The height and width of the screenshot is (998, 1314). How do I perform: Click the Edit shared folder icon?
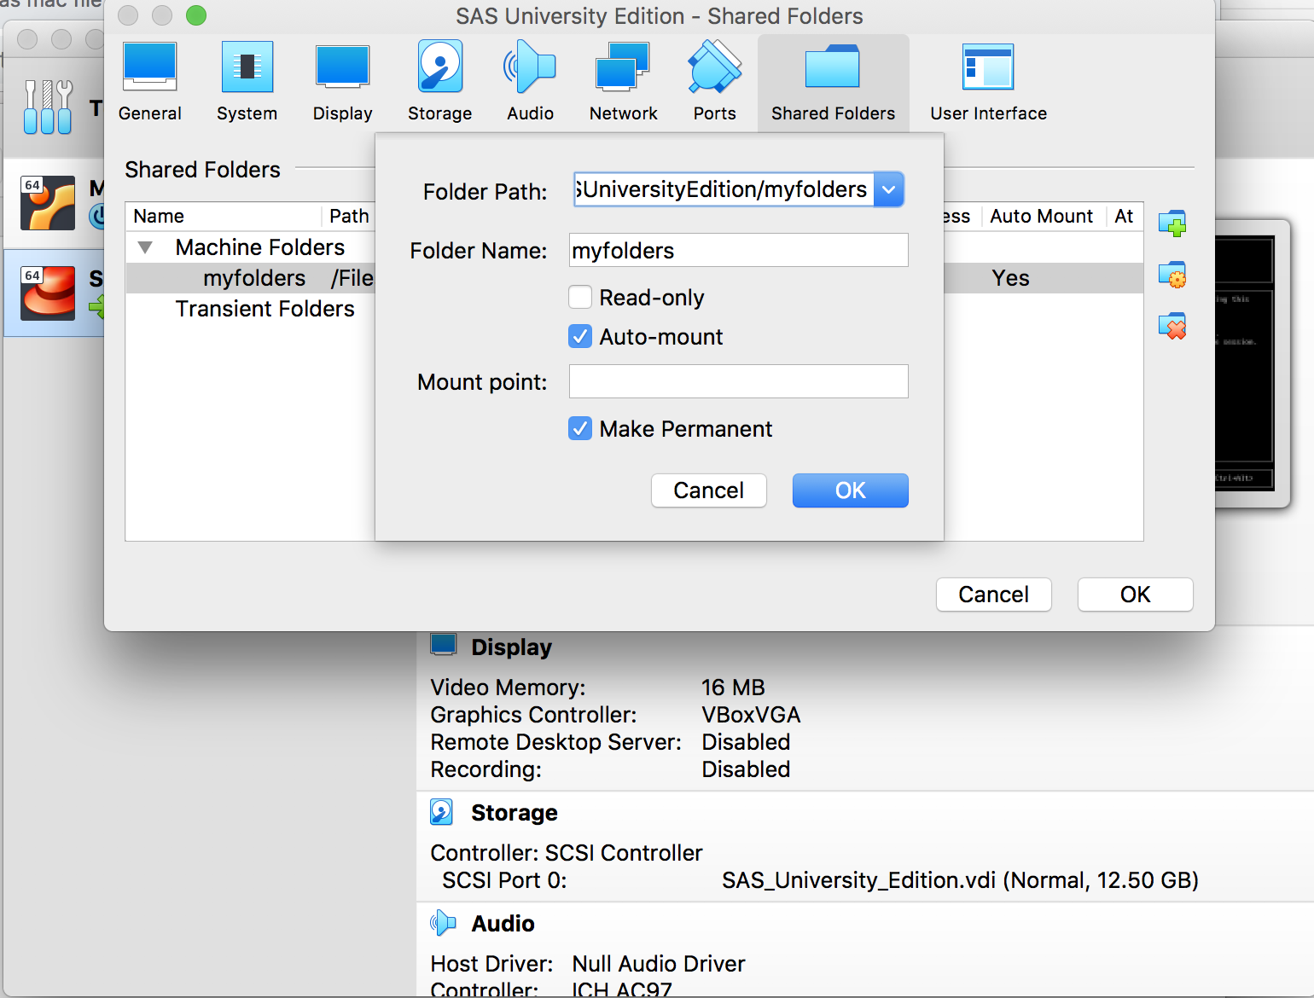(1173, 274)
